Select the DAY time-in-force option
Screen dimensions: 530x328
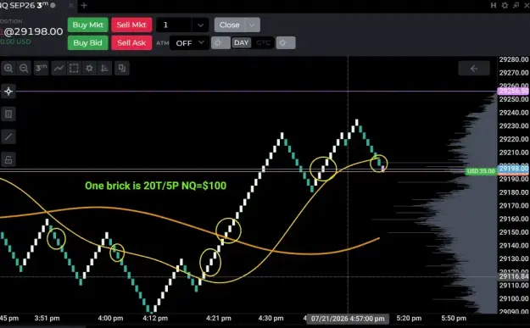[241, 43]
